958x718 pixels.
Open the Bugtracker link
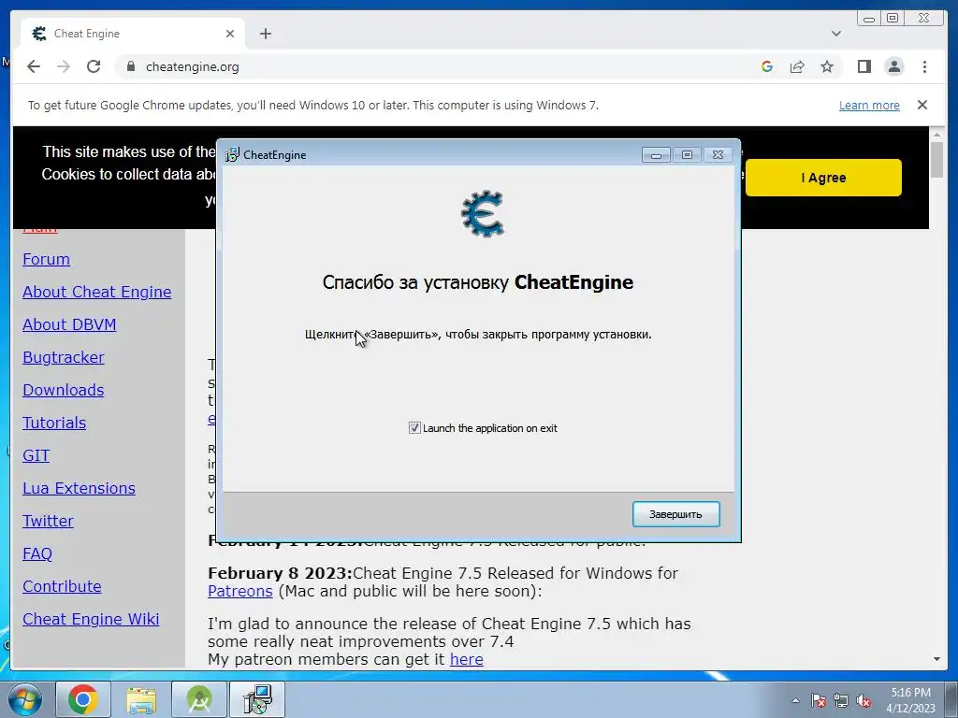coord(63,357)
